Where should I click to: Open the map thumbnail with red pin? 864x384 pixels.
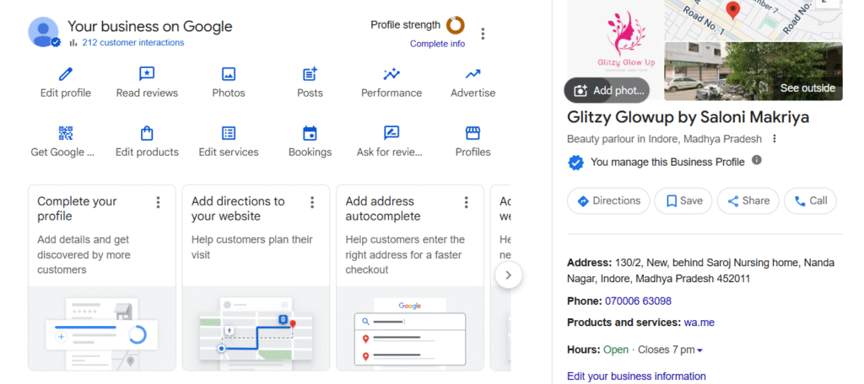[x=753, y=20]
